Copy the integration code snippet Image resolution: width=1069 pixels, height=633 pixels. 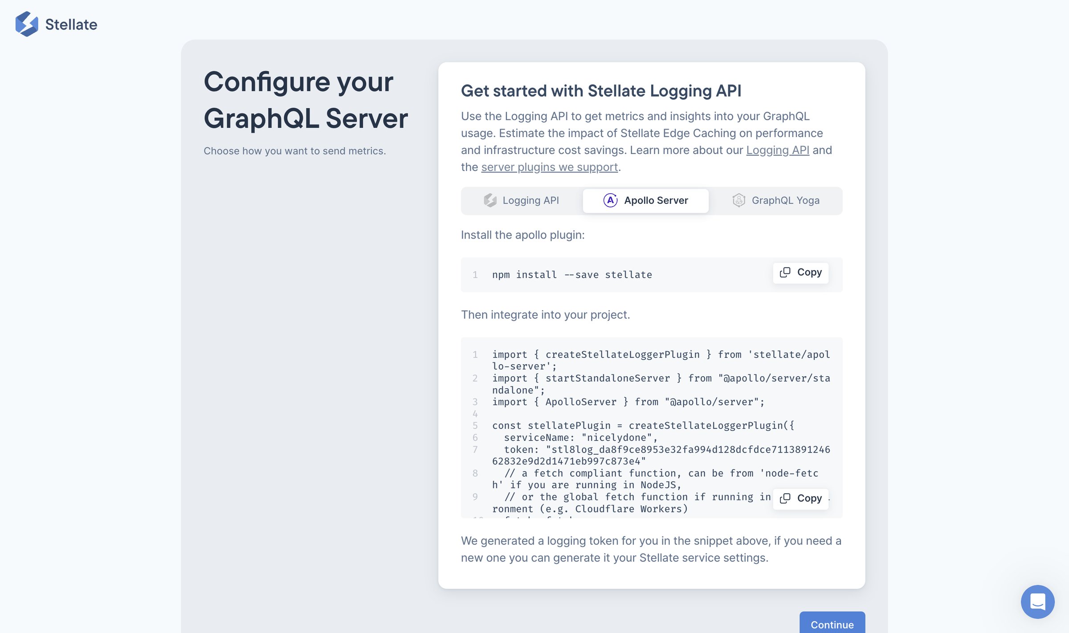pyautogui.click(x=800, y=498)
